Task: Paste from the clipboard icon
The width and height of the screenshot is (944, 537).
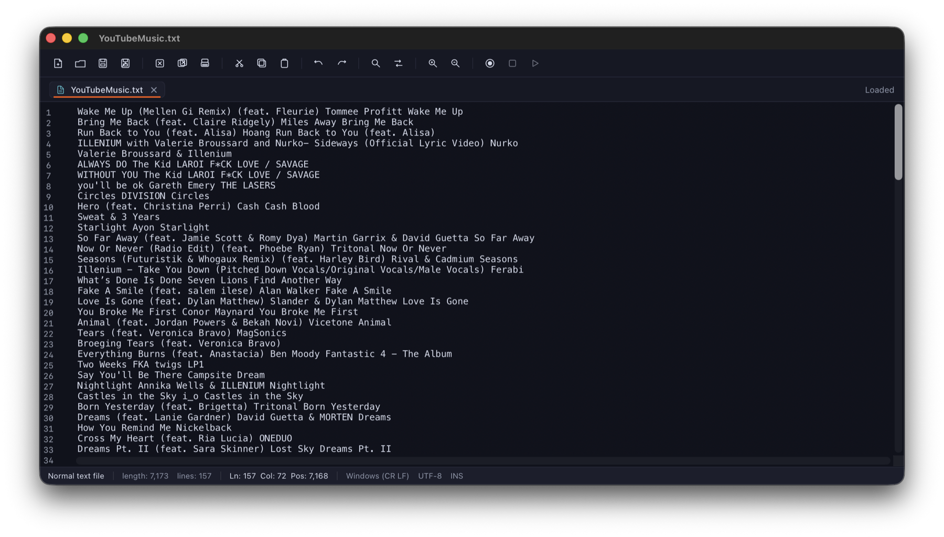Action: (x=284, y=63)
